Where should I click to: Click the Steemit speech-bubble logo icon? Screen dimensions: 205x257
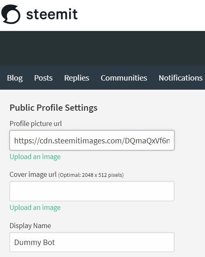(x=11, y=14)
